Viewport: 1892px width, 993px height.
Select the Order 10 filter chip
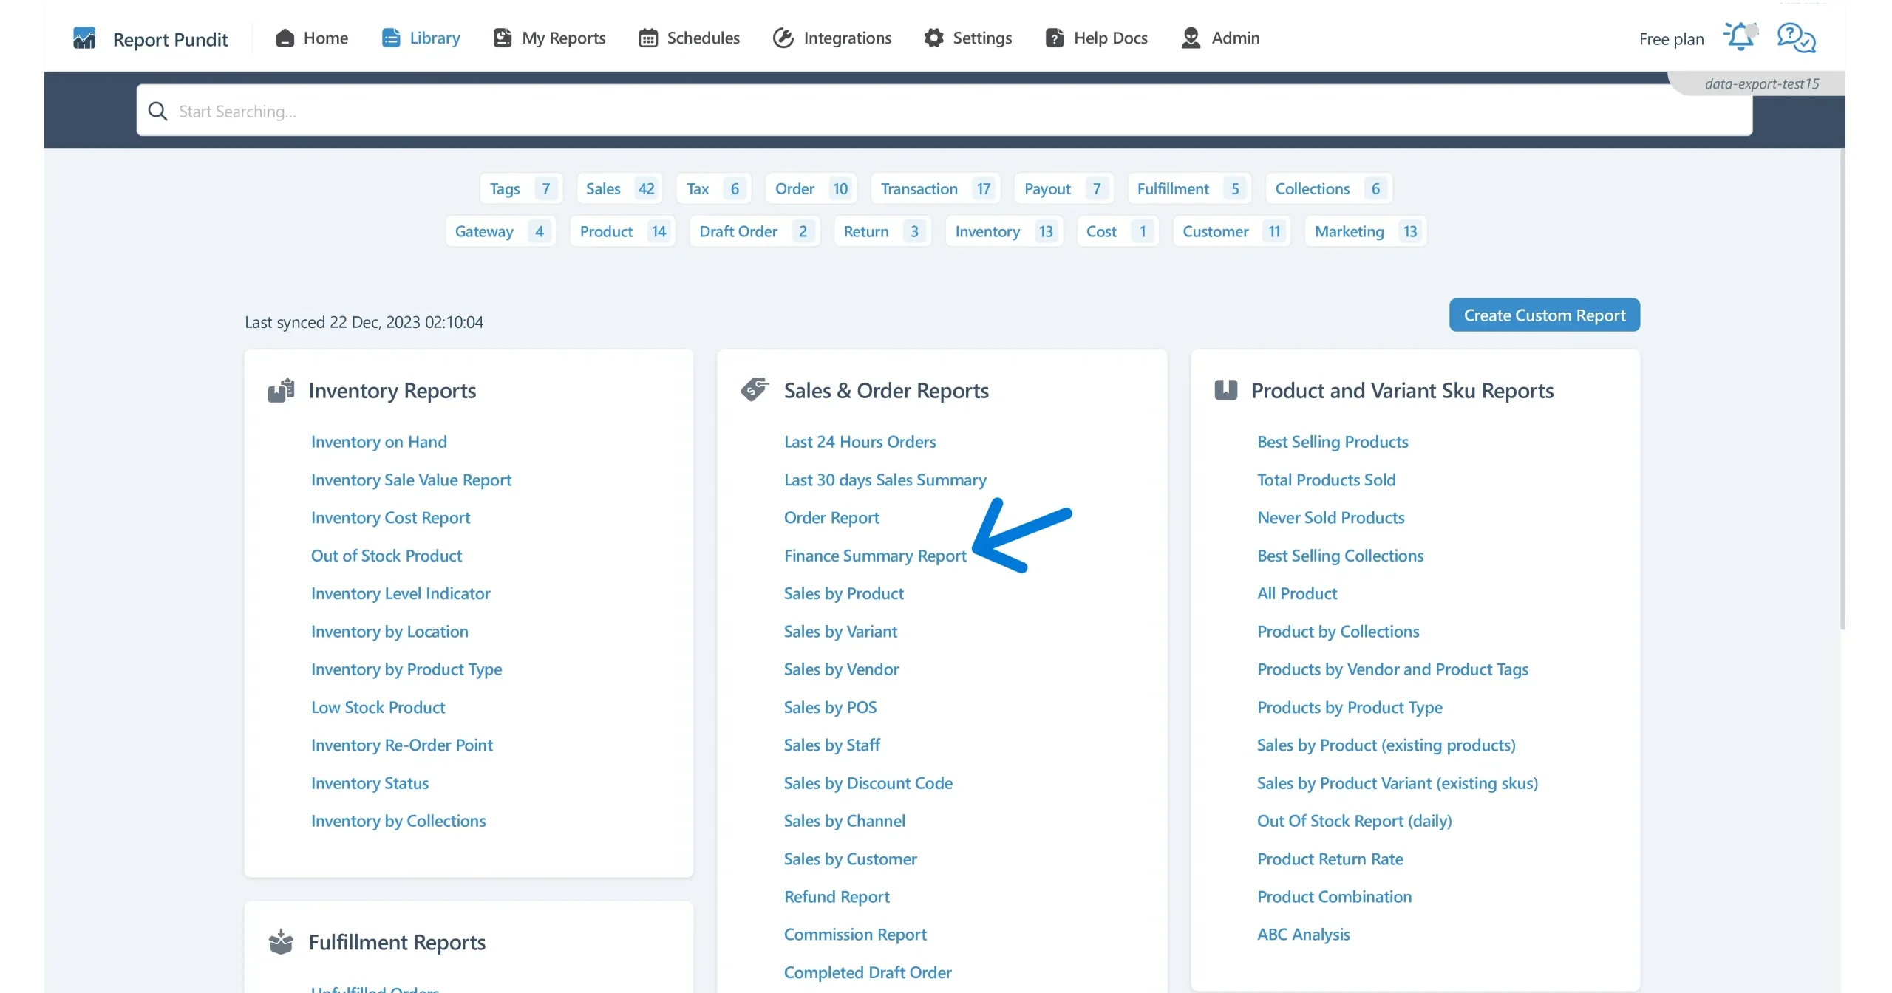coord(811,188)
